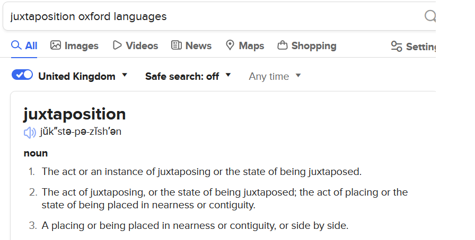Click the News tab newspaper icon
The width and height of the screenshot is (475, 240).
pos(177,45)
